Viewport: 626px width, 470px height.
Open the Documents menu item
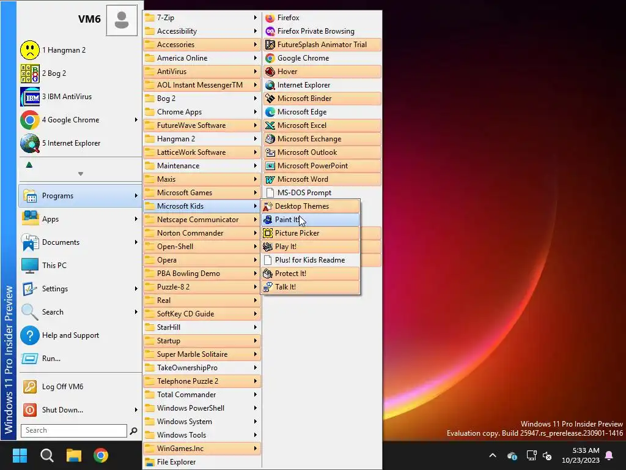[x=80, y=242]
